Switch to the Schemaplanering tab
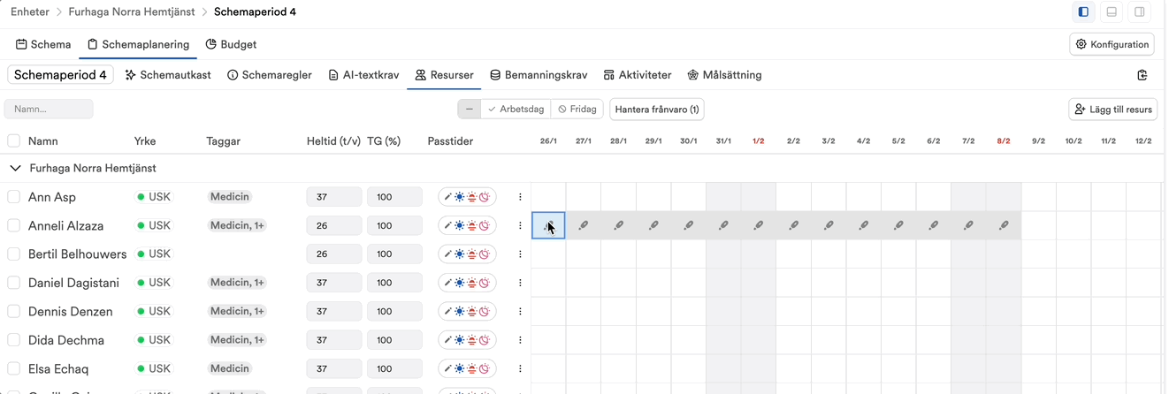This screenshot has height=394, width=1169. pyautogui.click(x=137, y=44)
